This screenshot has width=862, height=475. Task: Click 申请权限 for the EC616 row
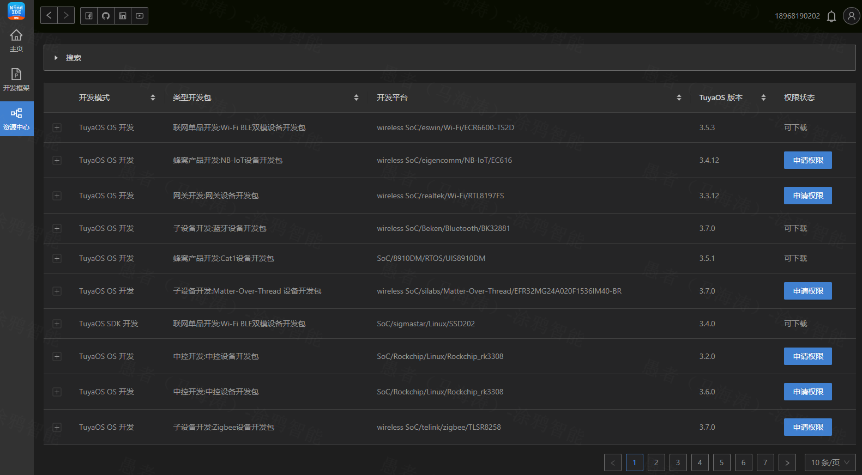point(807,160)
